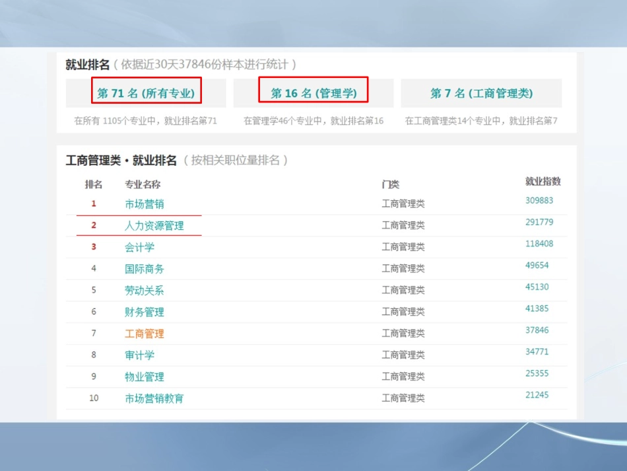This screenshot has height=471, width=627.
Task: Click rank number 10 in the table
Action: 94,398
